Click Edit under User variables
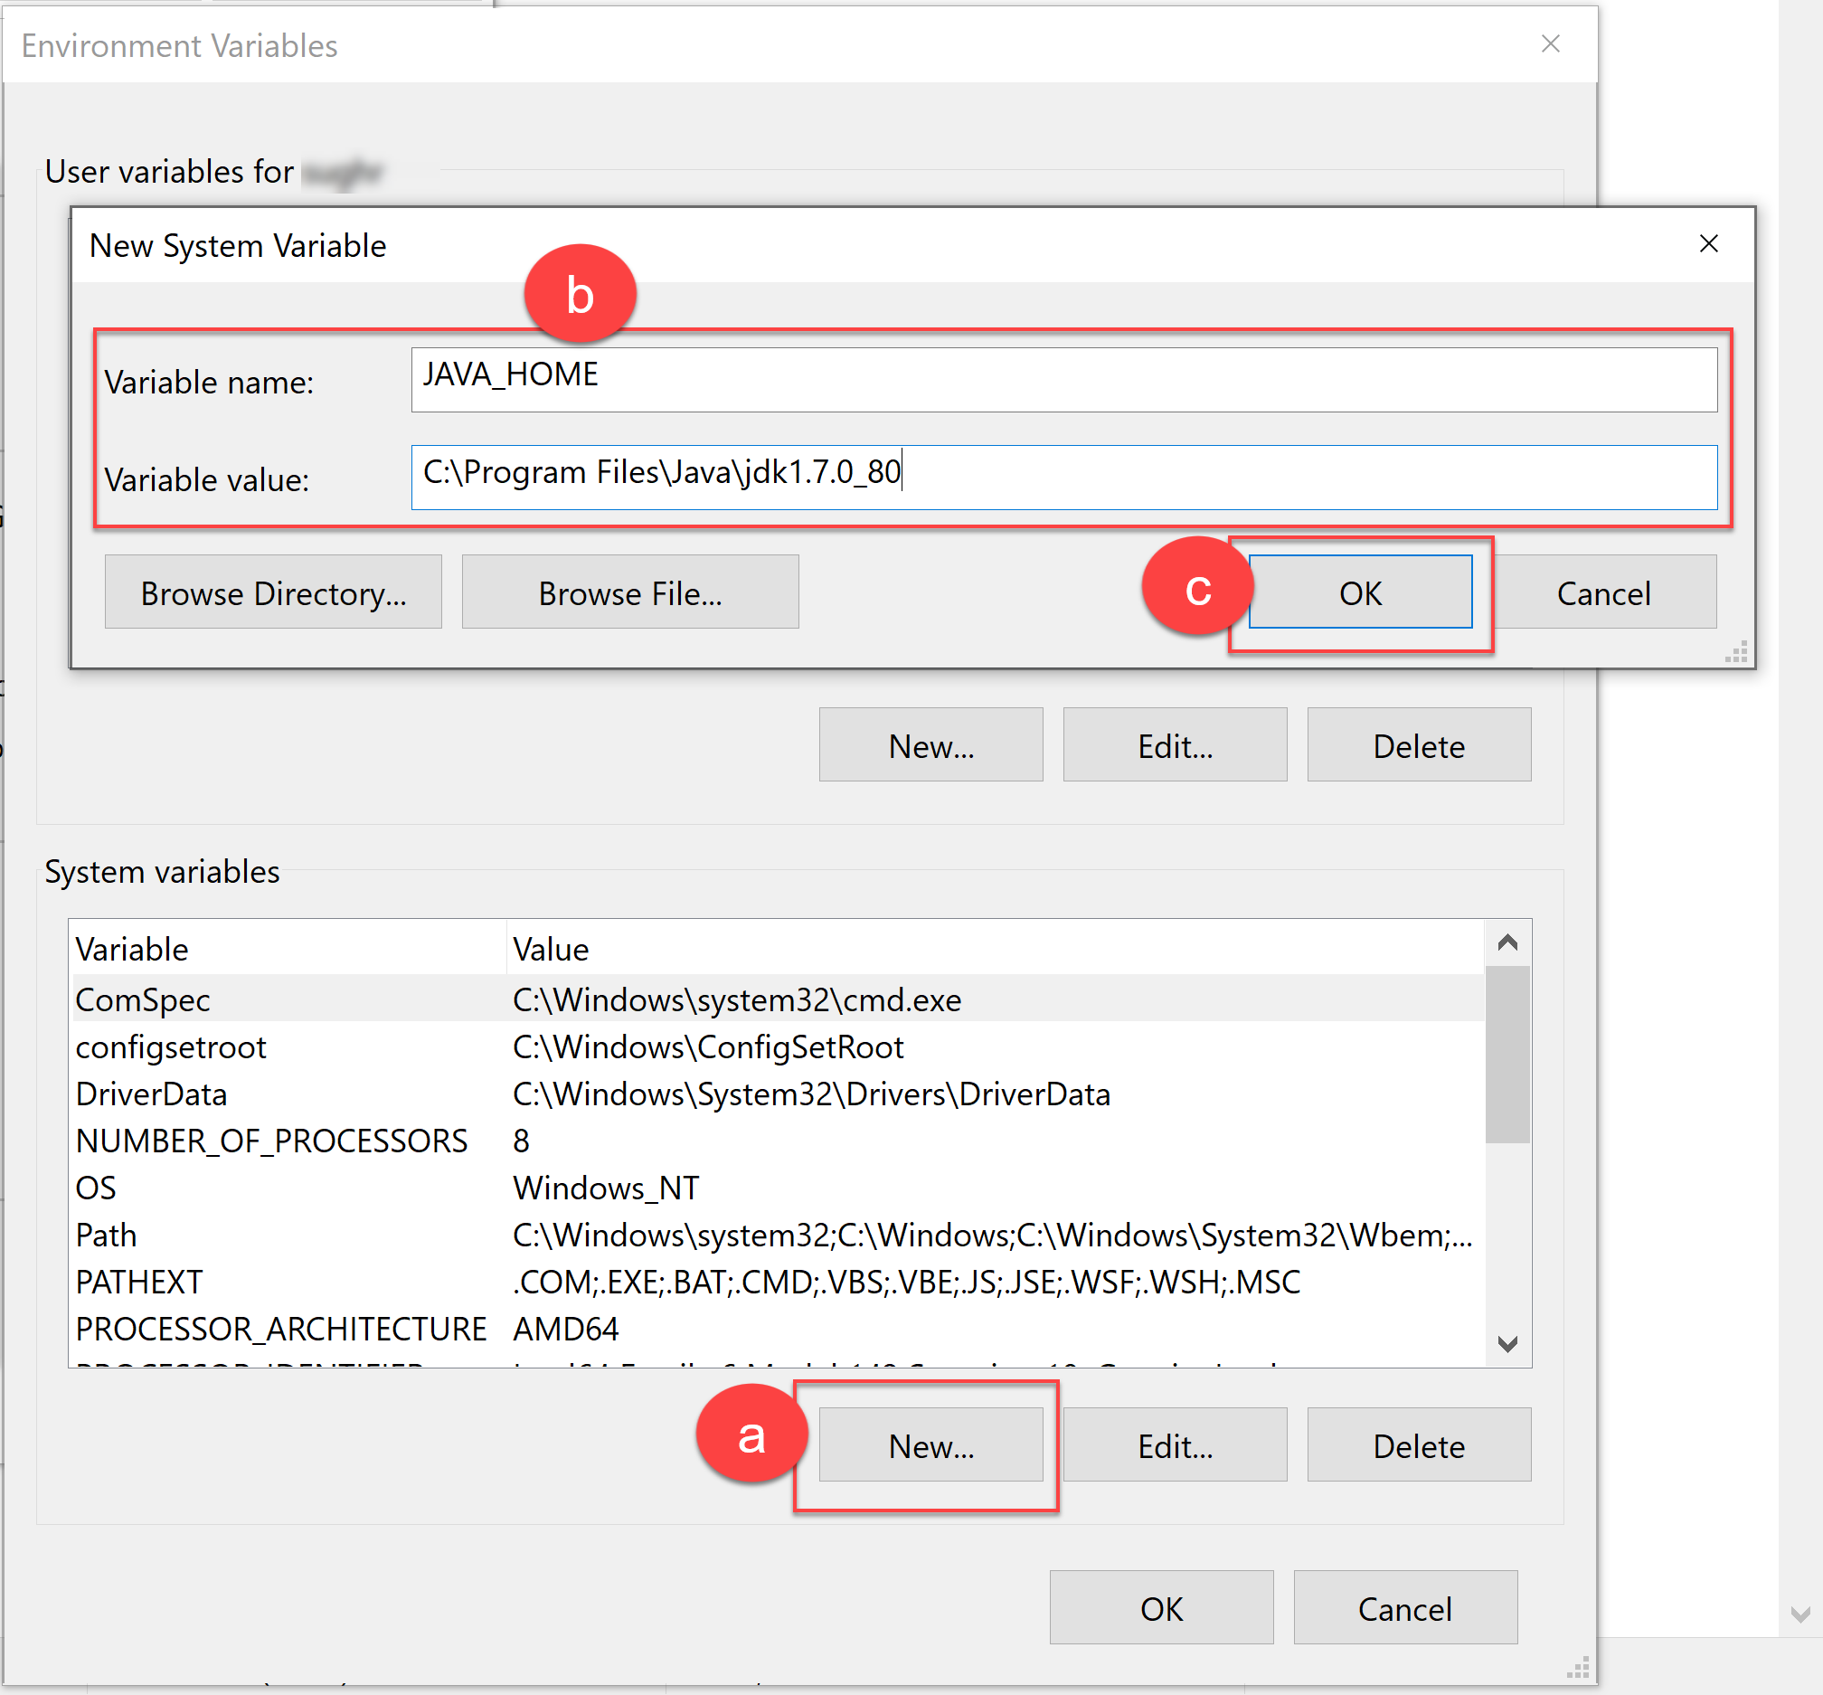This screenshot has width=1823, height=1695. (x=1175, y=744)
